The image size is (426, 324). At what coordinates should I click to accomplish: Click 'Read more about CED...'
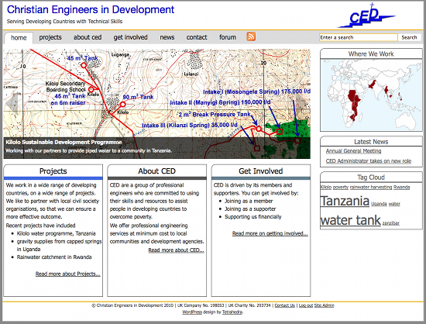176,250
